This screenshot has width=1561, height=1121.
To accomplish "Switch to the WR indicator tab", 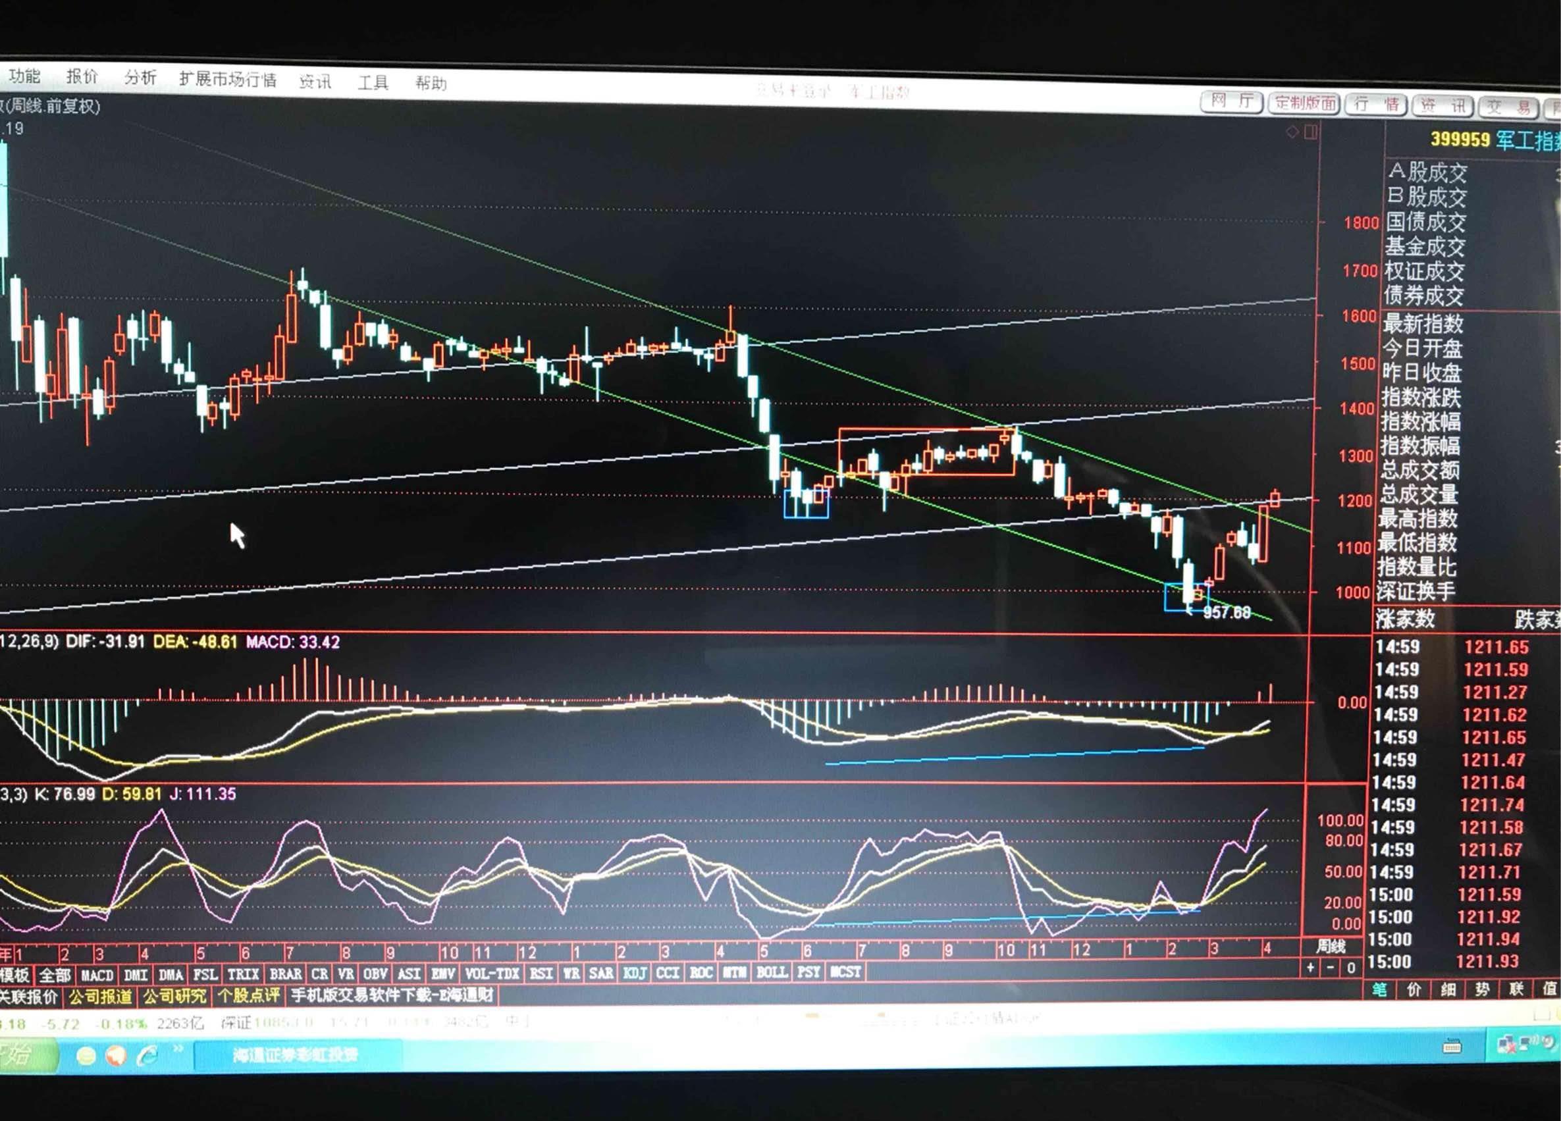I will 571,972.
